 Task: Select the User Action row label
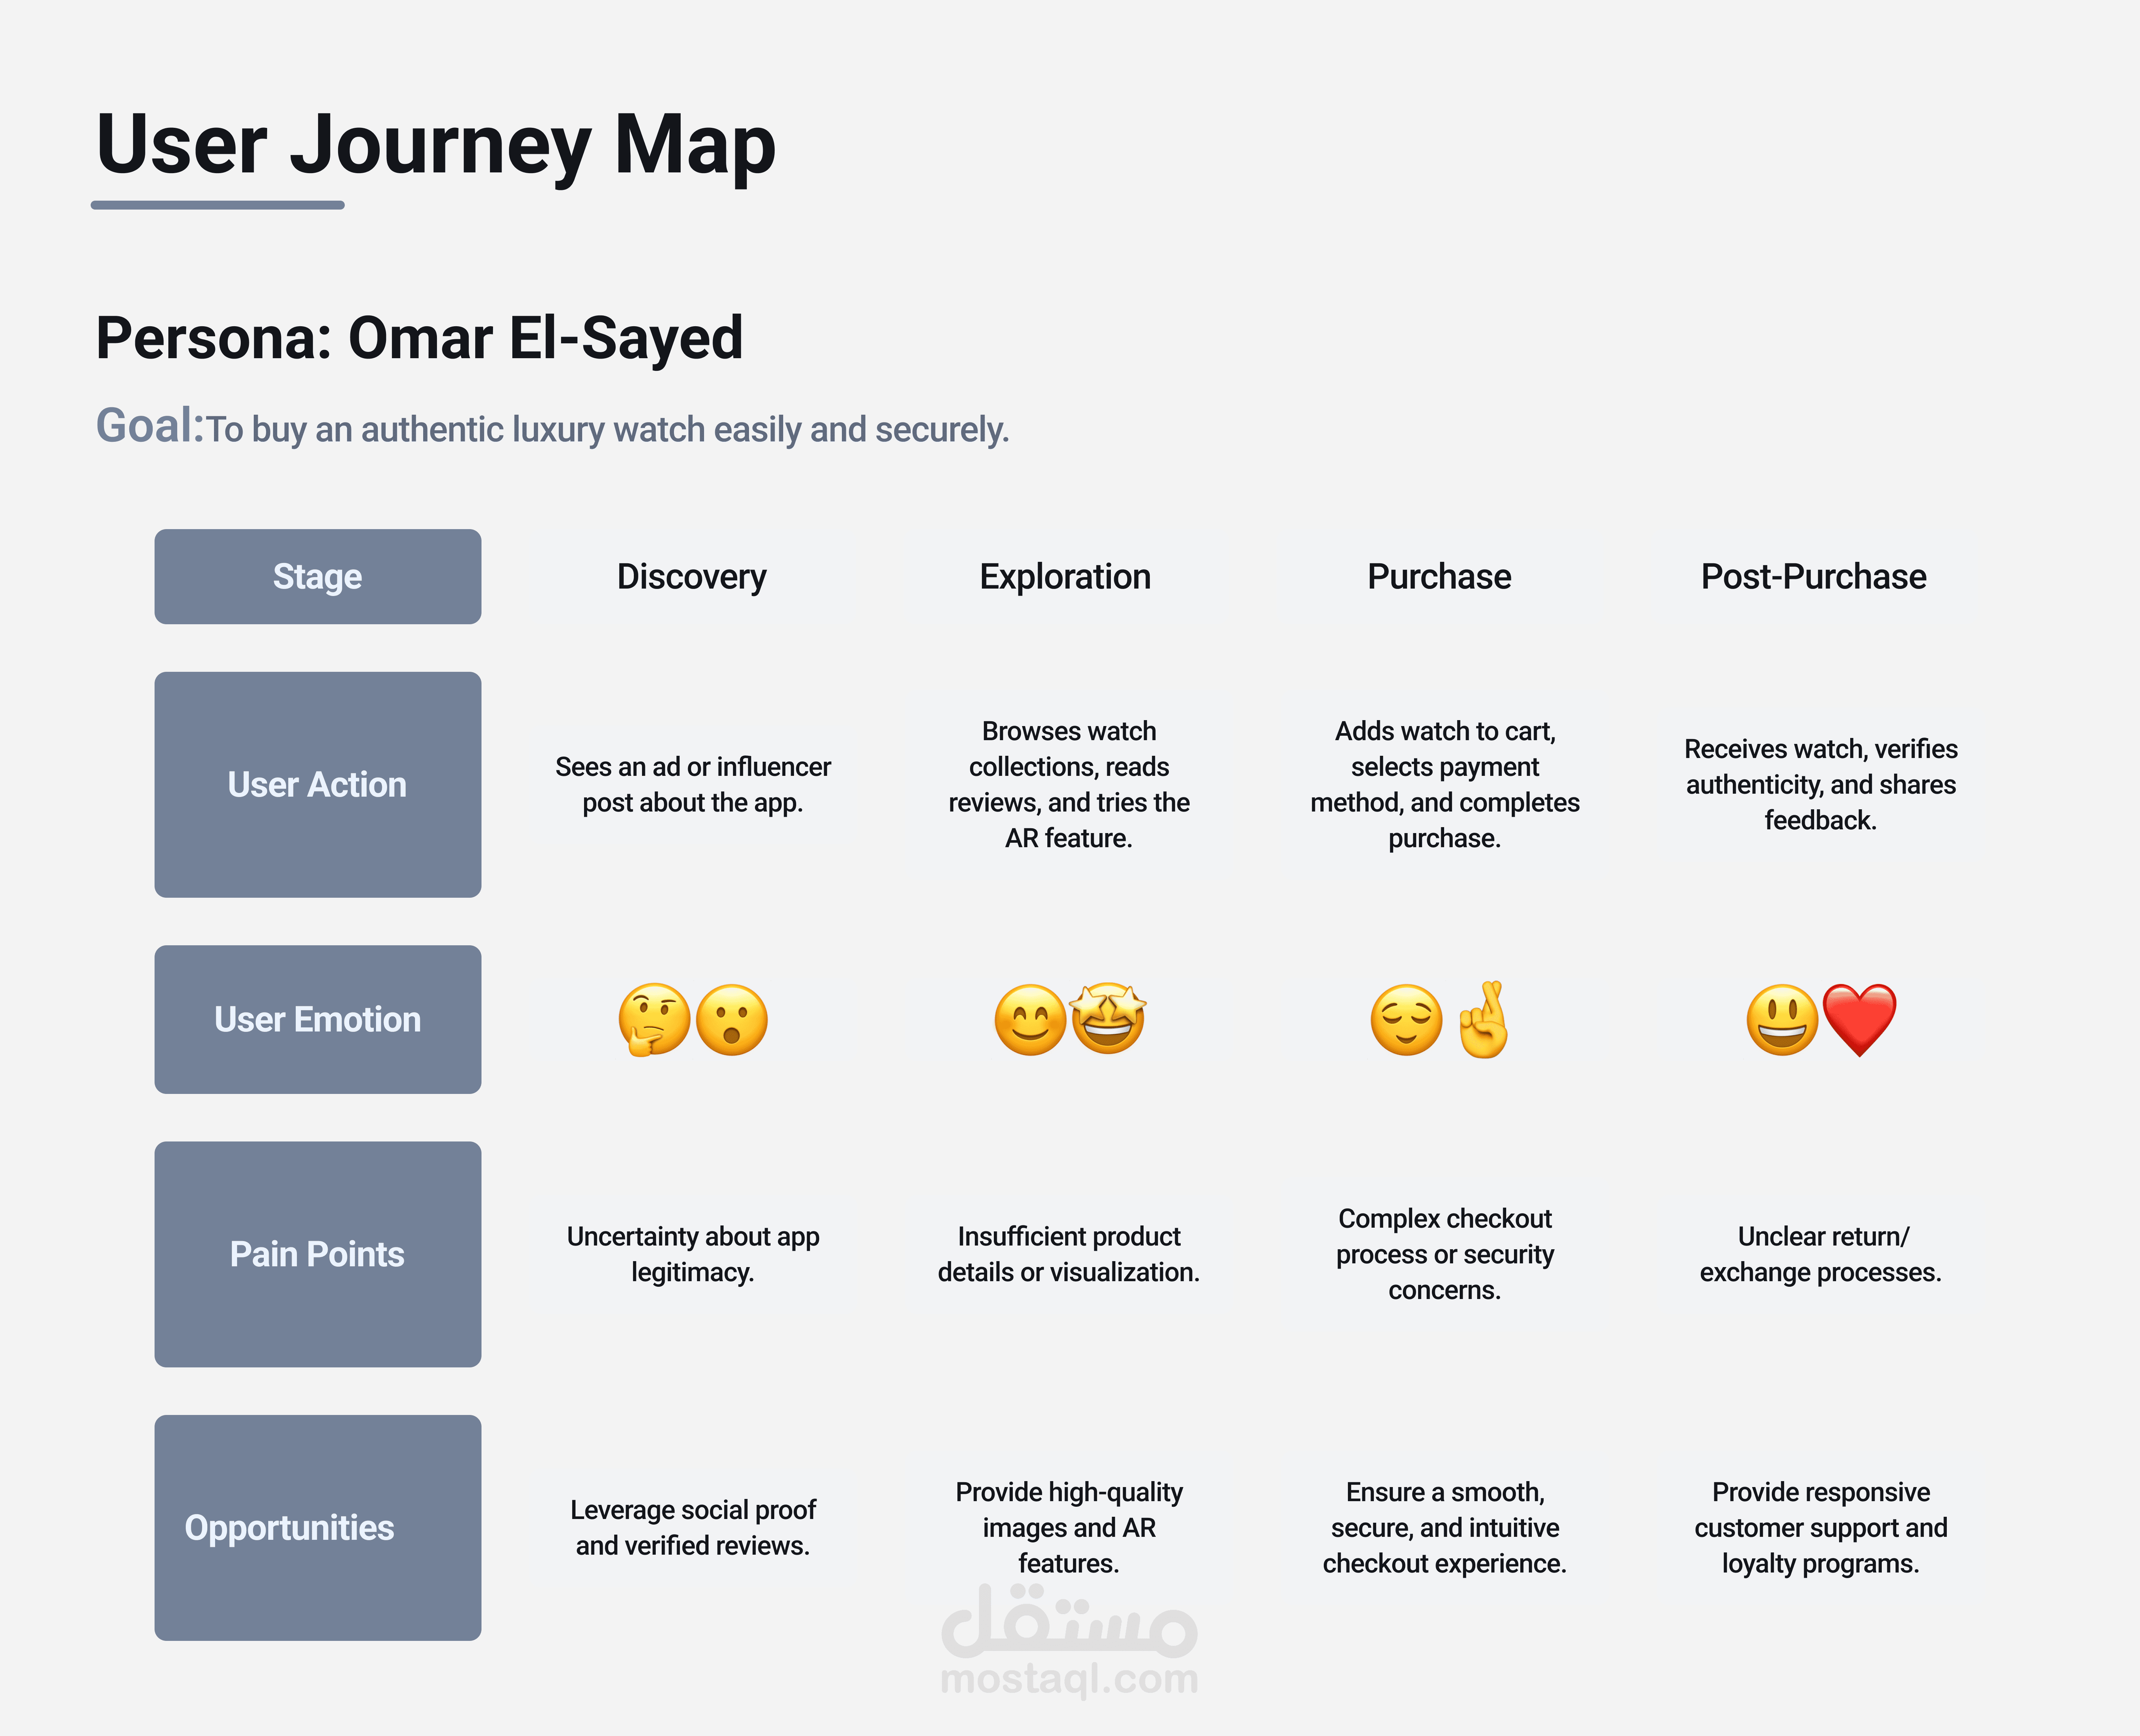tap(318, 785)
